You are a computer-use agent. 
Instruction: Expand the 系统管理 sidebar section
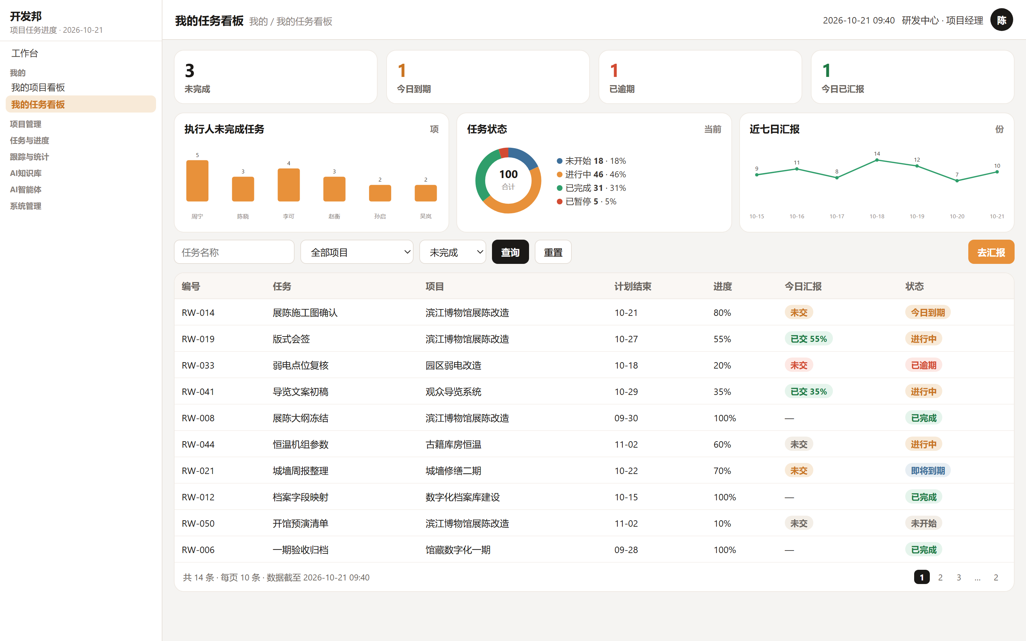coord(25,206)
